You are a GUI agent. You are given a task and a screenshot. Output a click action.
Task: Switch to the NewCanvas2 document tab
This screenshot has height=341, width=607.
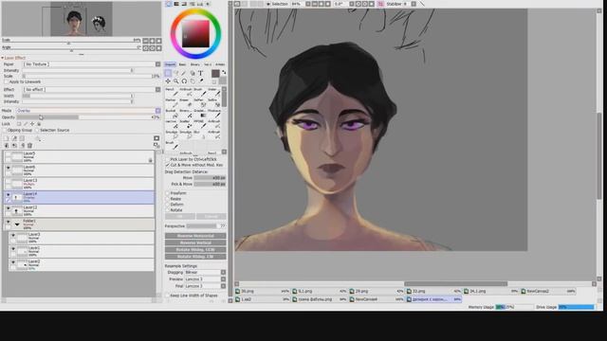pos(549,291)
